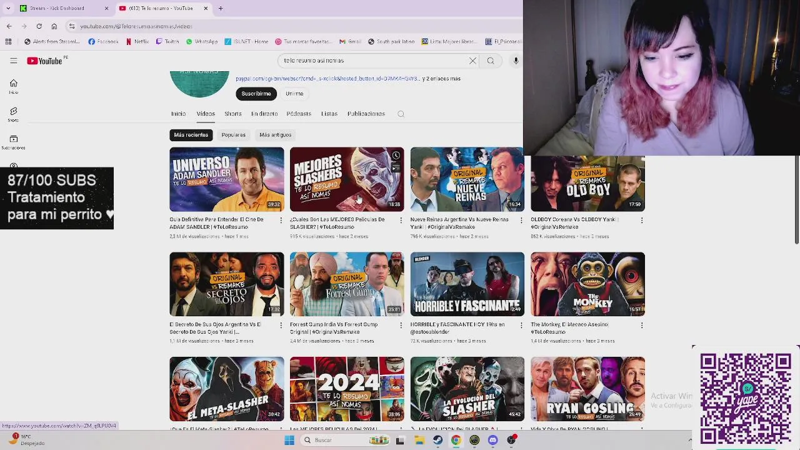Select the Más antiguos filter chip
The width and height of the screenshot is (800, 450).
275,135
